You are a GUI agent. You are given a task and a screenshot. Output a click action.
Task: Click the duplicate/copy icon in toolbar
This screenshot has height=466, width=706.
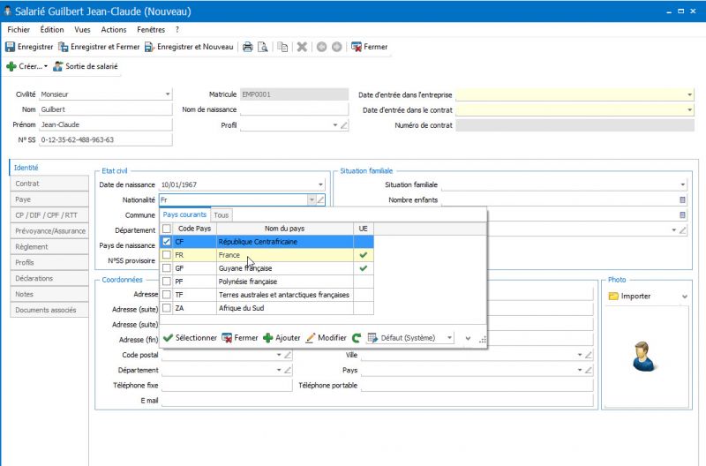[x=282, y=47]
